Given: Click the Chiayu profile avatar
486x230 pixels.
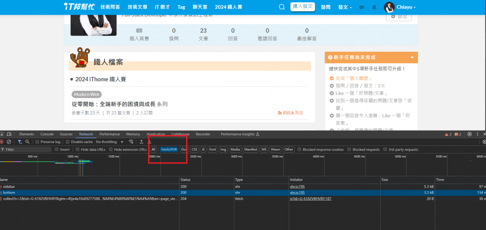Looking at the screenshot, I should [389, 7].
